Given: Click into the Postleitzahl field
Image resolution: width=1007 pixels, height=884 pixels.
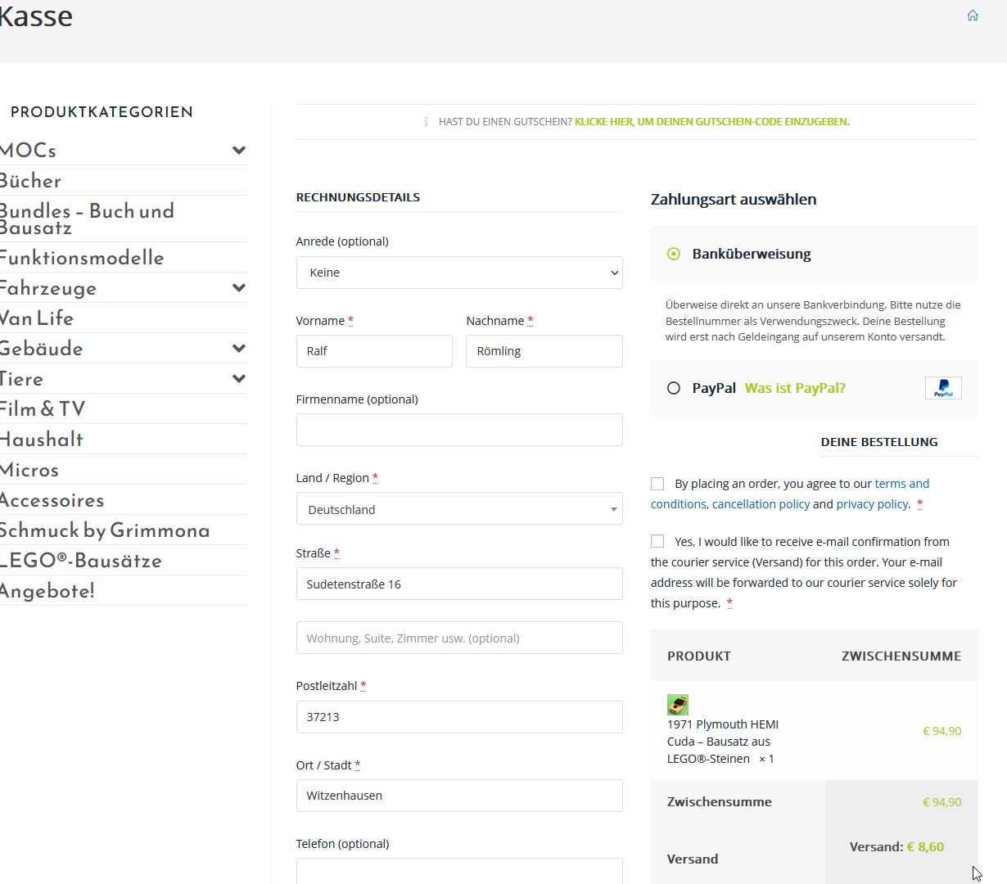Looking at the screenshot, I should coord(459,717).
